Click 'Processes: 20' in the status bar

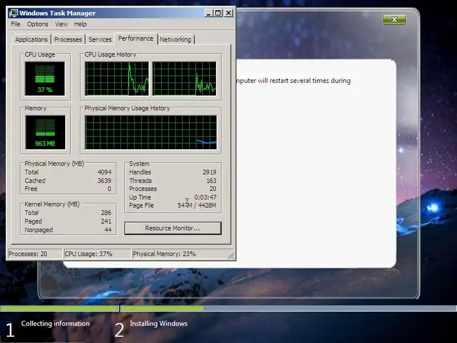[x=28, y=254]
